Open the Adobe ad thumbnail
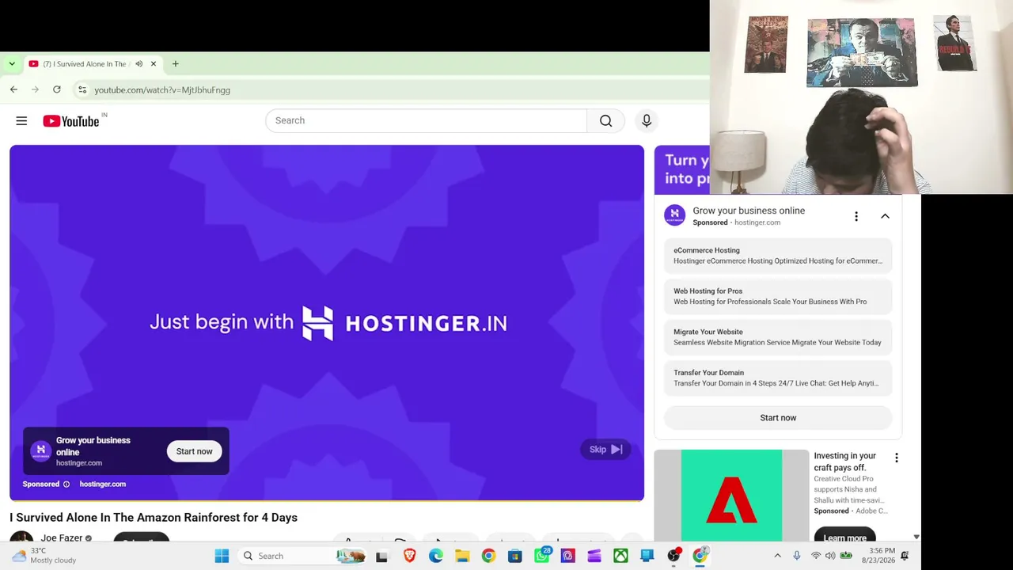This screenshot has height=570, width=1013. tap(731, 496)
